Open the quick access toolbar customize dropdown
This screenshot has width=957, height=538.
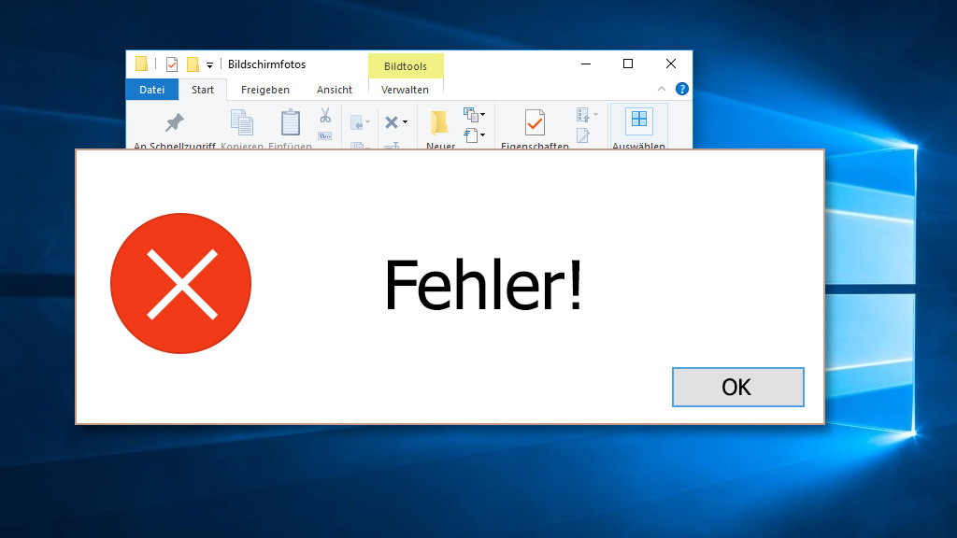click(x=210, y=65)
